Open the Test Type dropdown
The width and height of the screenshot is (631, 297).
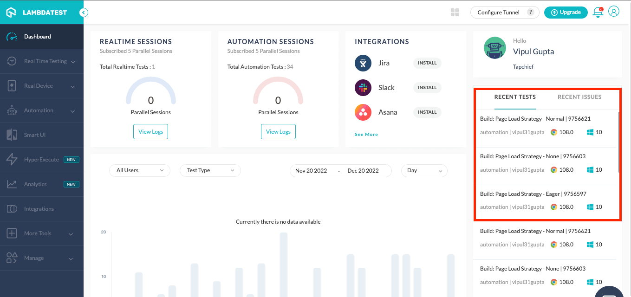click(210, 170)
